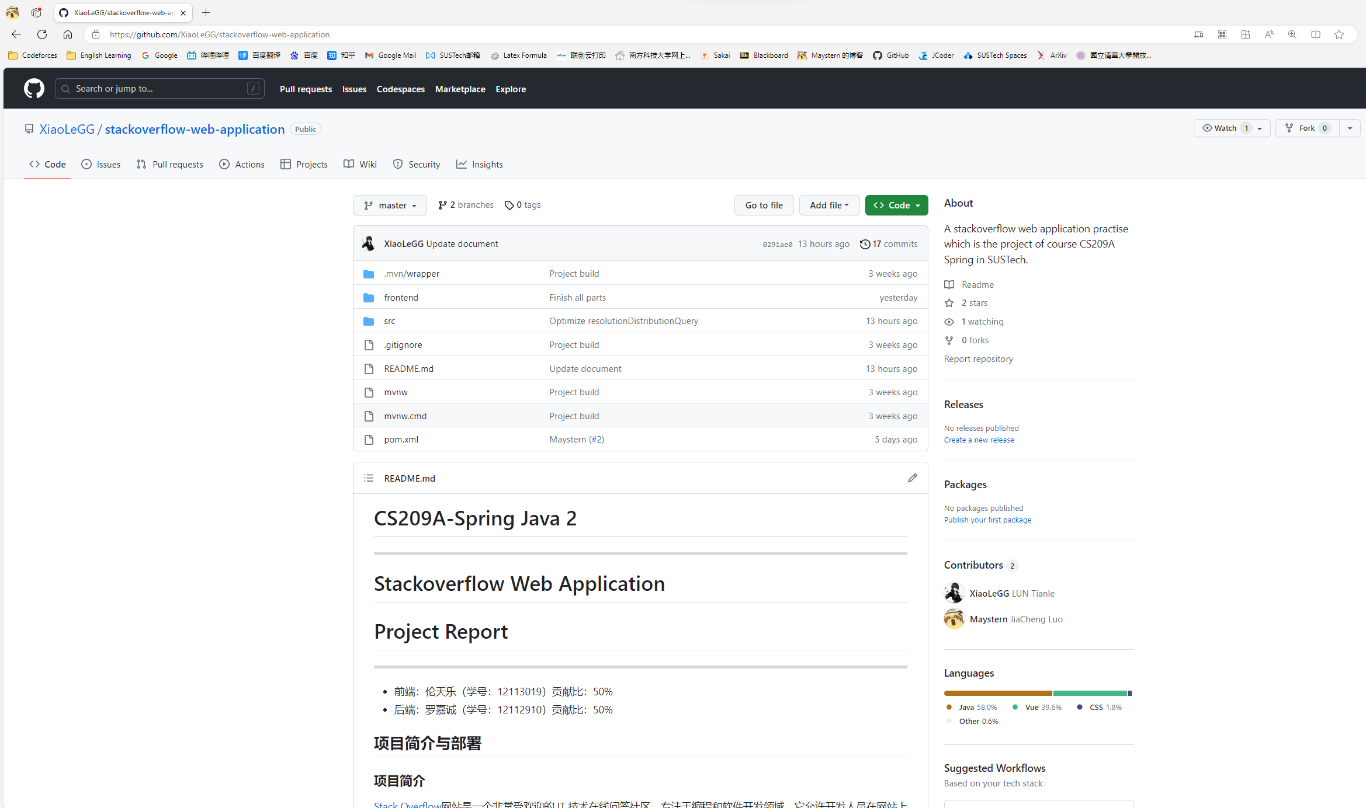
Task: Click XiaoLeGG contributor avatar
Action: coord(954,593)
